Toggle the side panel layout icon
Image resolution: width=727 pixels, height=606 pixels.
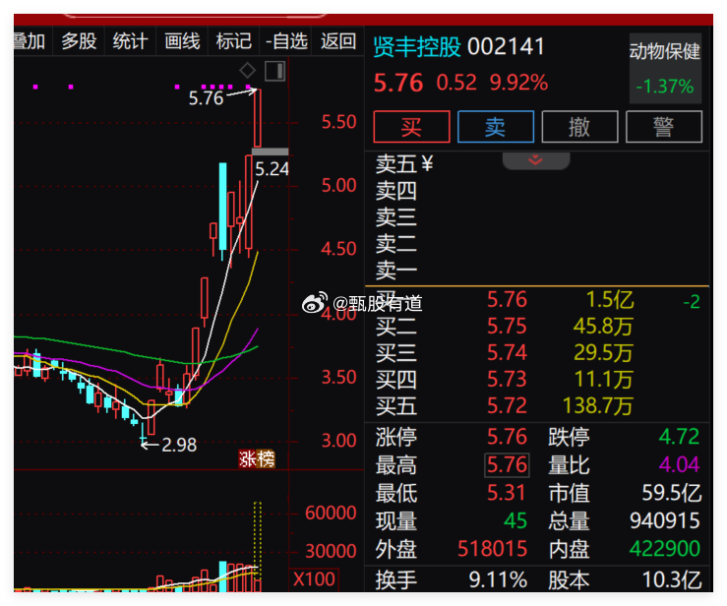point(274,71)
